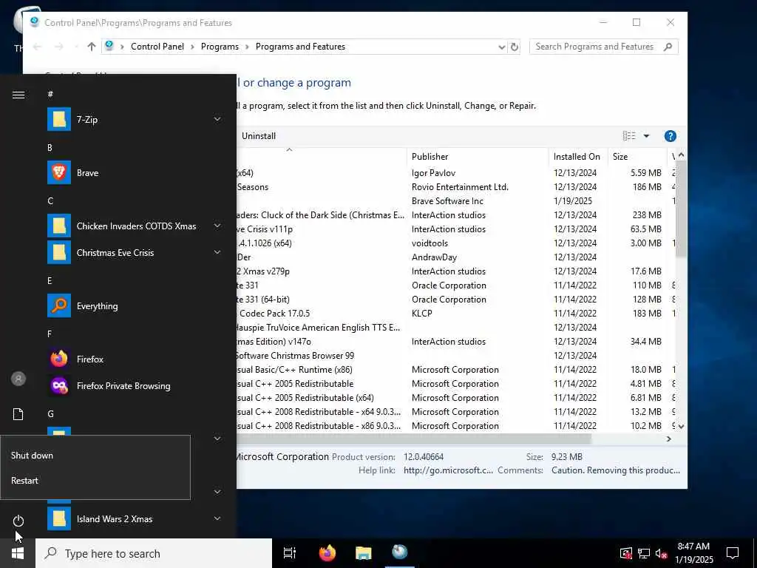
Task: Go up one level in Control Panel
Action: click(92, 47)
